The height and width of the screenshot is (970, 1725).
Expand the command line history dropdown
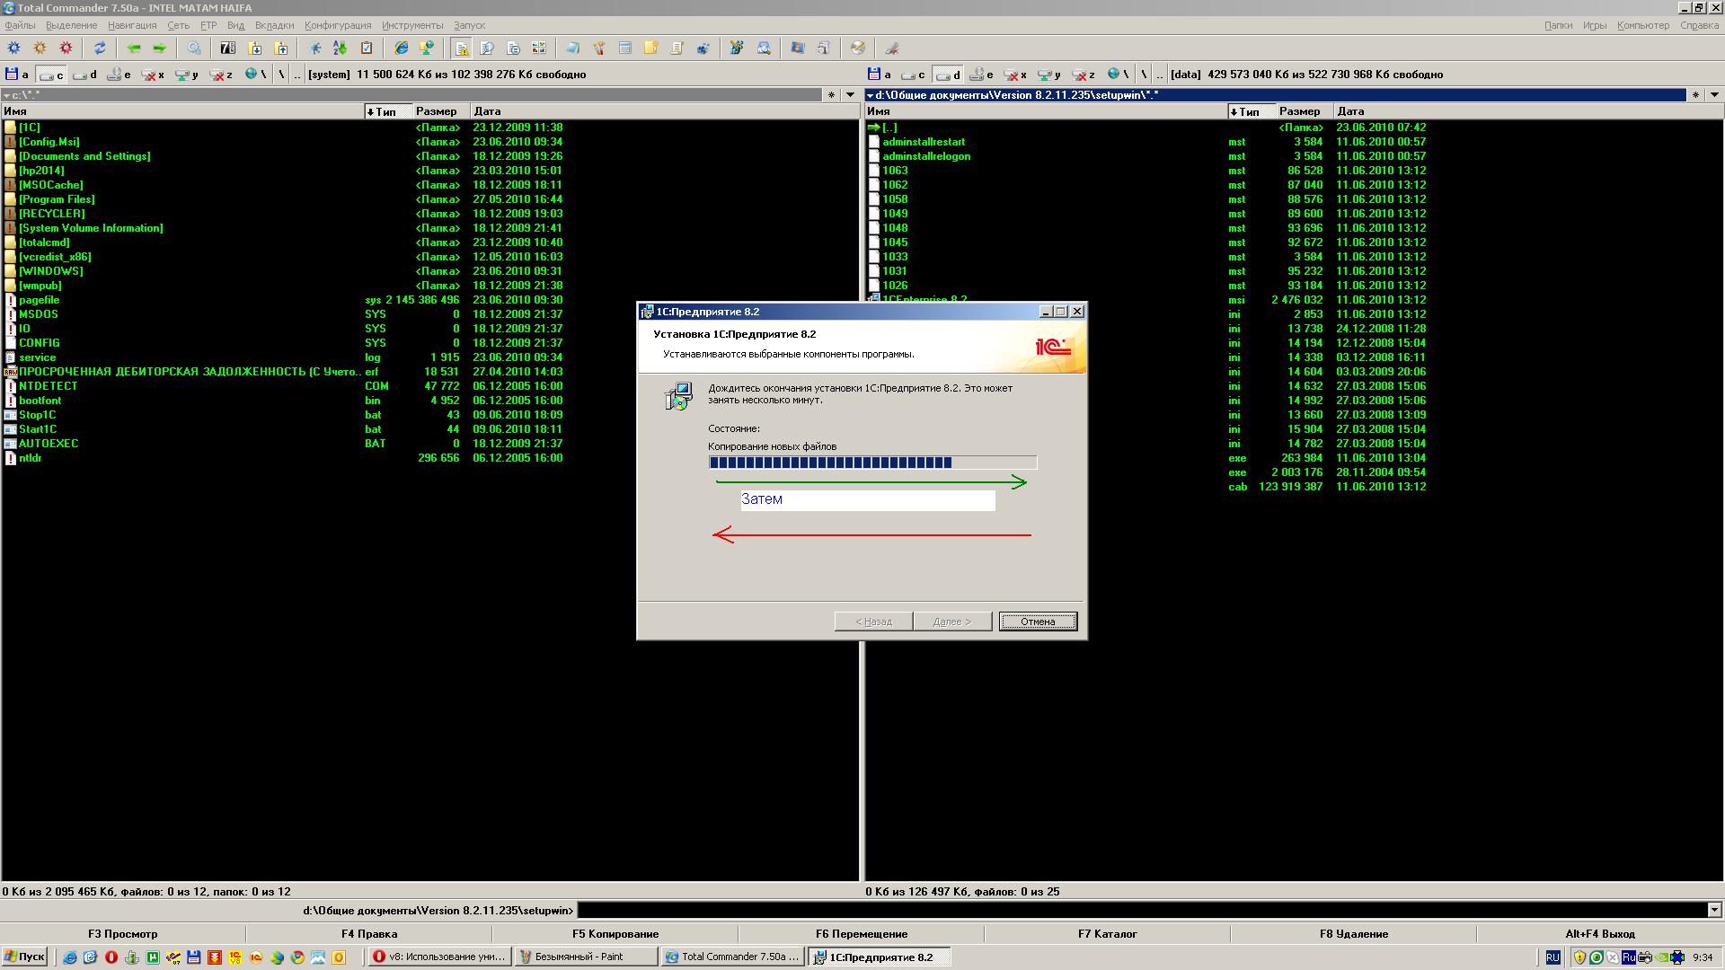coord(1714,911)
